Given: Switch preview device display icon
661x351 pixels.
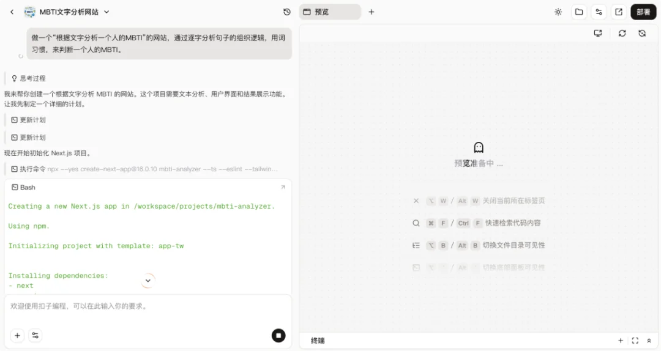Looking at the screenshot, I should [x=598, y=33].
